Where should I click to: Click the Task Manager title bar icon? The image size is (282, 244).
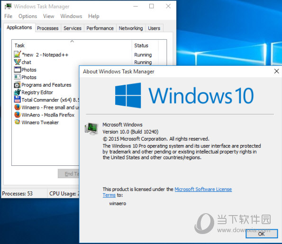coord(8,6)
